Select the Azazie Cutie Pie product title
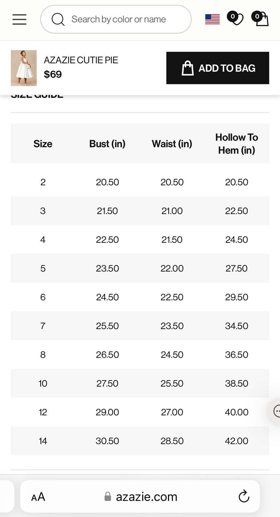The height and width of the screenshot is (517, 280). coord(81,60)
